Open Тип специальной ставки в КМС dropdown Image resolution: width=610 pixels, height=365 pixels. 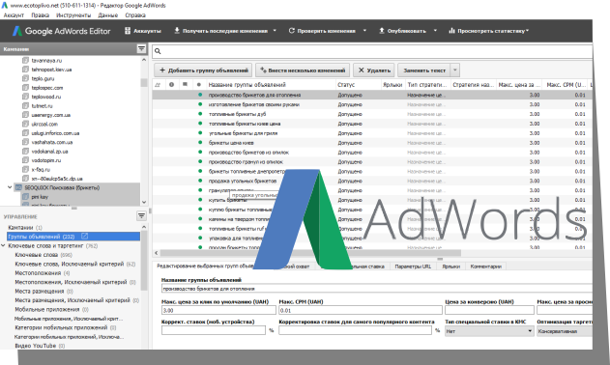click(489, 331)
